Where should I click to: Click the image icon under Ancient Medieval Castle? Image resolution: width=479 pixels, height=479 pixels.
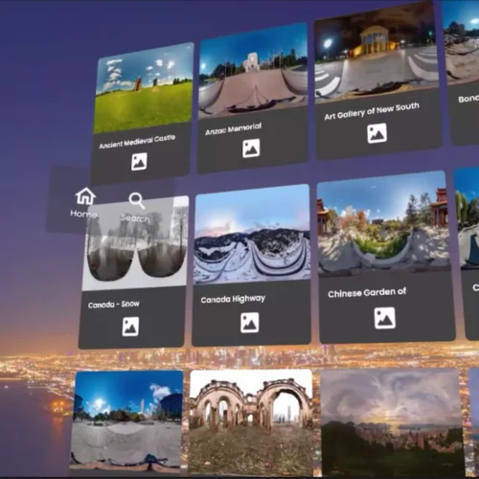pyautogui.click(x=139, y=161)
